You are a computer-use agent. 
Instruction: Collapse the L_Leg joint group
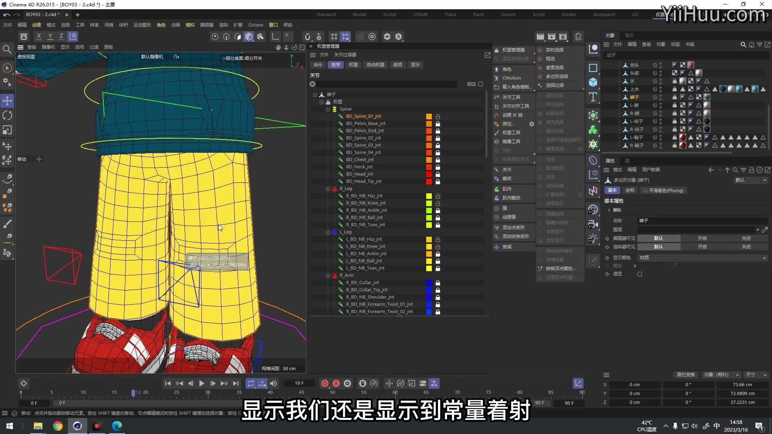coord(328,232)
